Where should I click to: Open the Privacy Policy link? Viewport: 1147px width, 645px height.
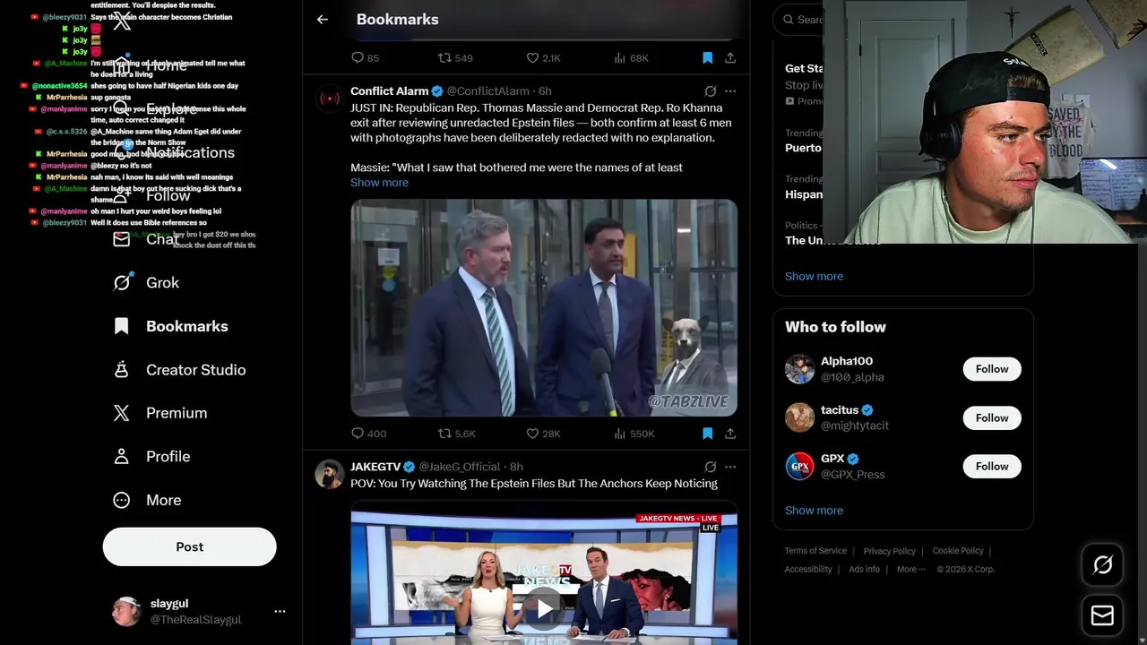click(x=889, y=551)
